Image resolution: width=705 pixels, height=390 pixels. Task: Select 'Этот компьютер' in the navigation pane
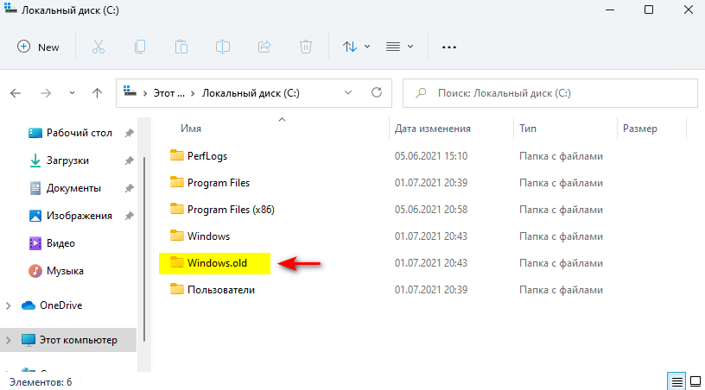point(79,340)
